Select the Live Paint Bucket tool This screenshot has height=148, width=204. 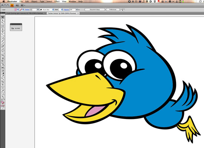tap(3, 82)
